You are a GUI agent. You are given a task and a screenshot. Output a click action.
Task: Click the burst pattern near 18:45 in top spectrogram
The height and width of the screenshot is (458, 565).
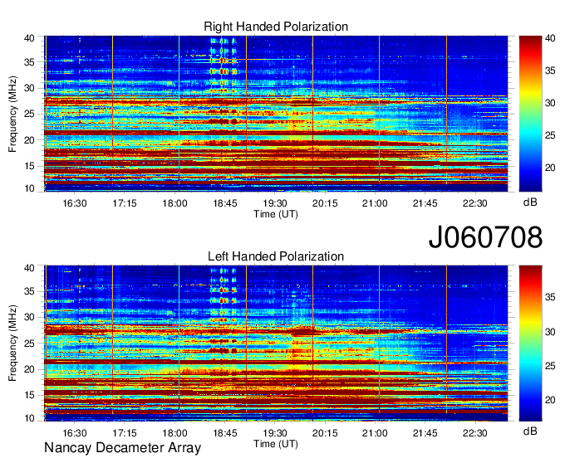[x=224, y=66]
